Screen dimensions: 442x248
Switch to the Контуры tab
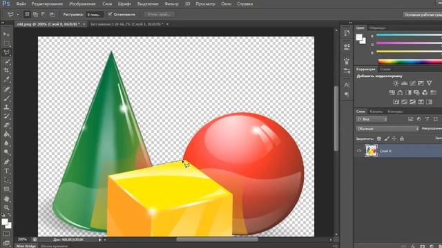coord(395,112)
